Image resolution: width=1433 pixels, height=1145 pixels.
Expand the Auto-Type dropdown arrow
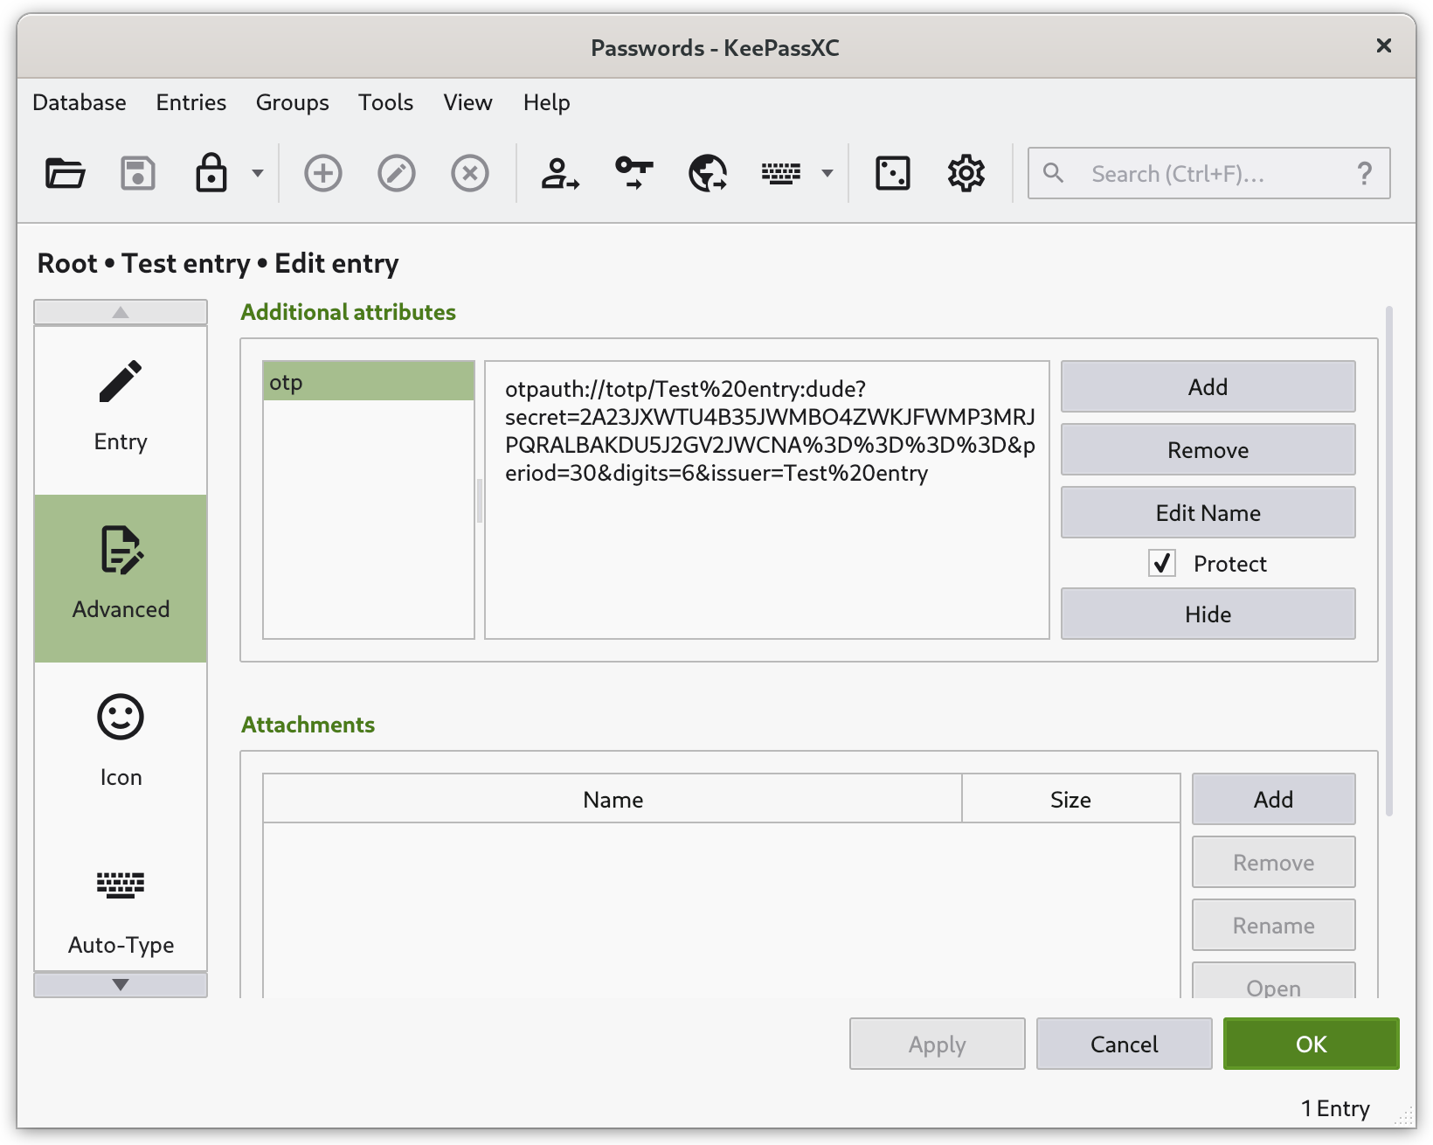point(827,173)
